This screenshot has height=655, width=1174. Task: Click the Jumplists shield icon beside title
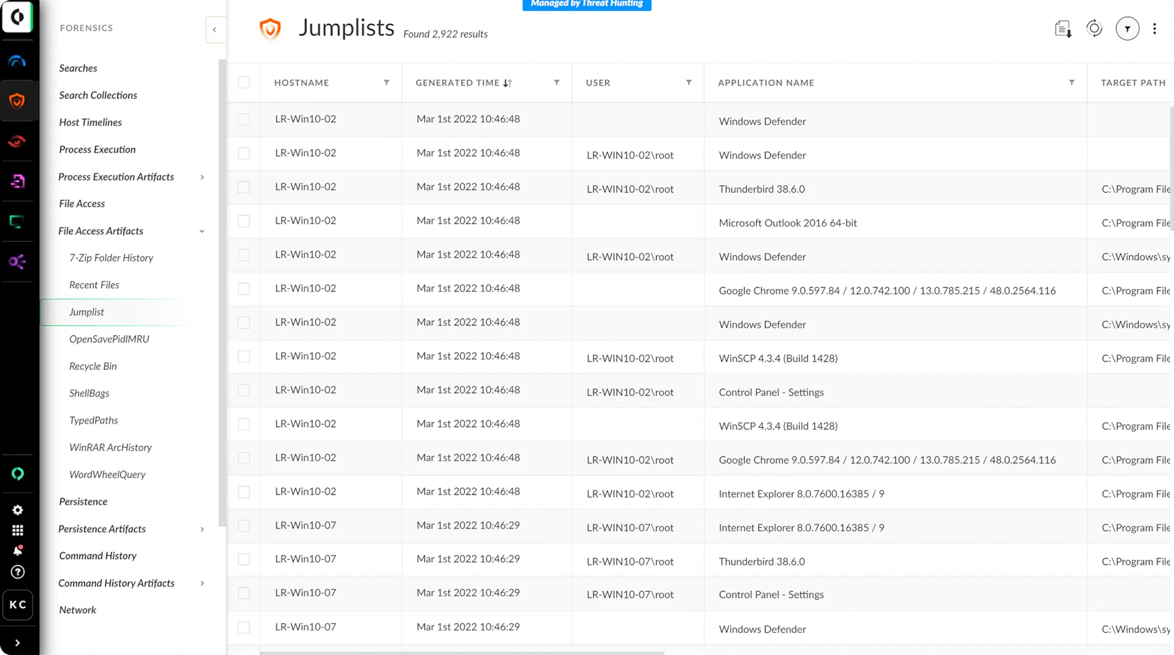270,29
